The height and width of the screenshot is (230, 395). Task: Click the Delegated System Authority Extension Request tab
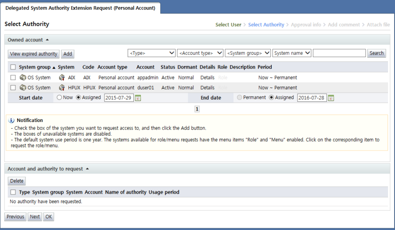click(x=80, y=8)
